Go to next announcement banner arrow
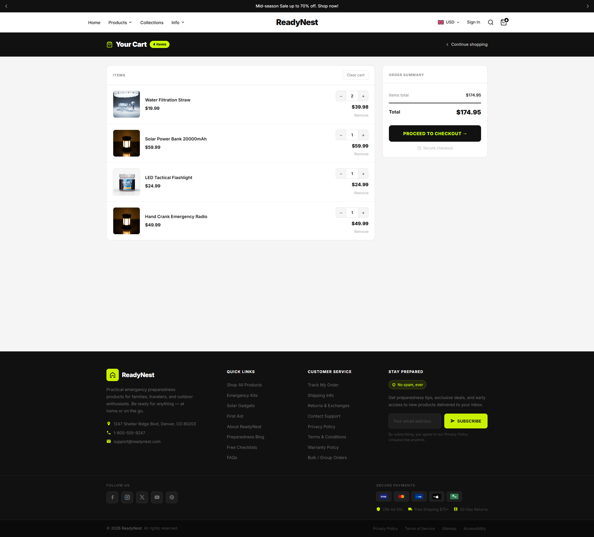 (588, 6)
